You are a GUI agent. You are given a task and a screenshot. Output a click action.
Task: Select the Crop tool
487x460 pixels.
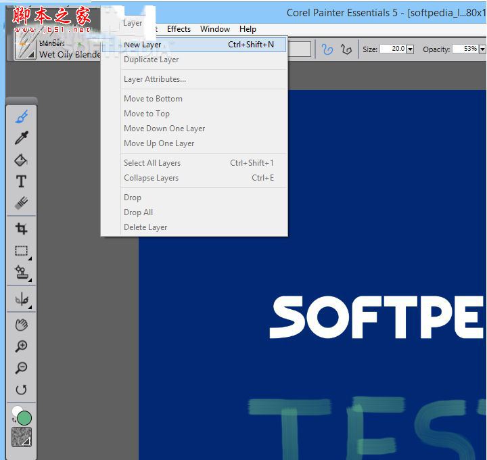tap(22, 229)
